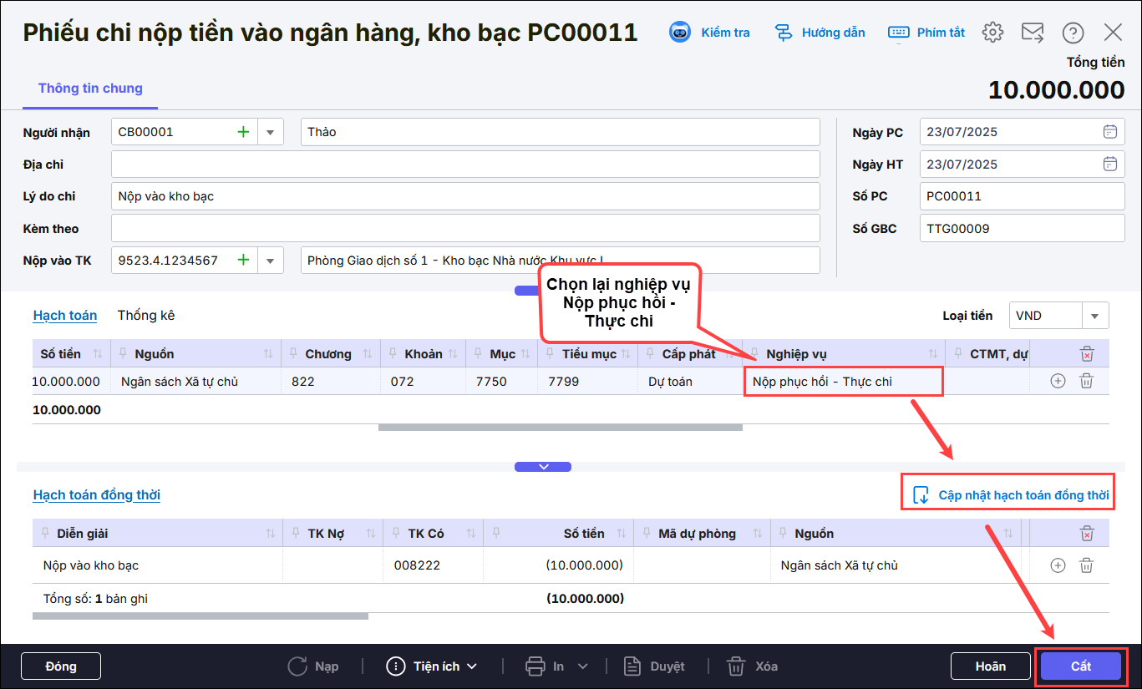Pin the Mã dự phòng column
Viewport: 1142px width, 689px height.
pos(647,534)
